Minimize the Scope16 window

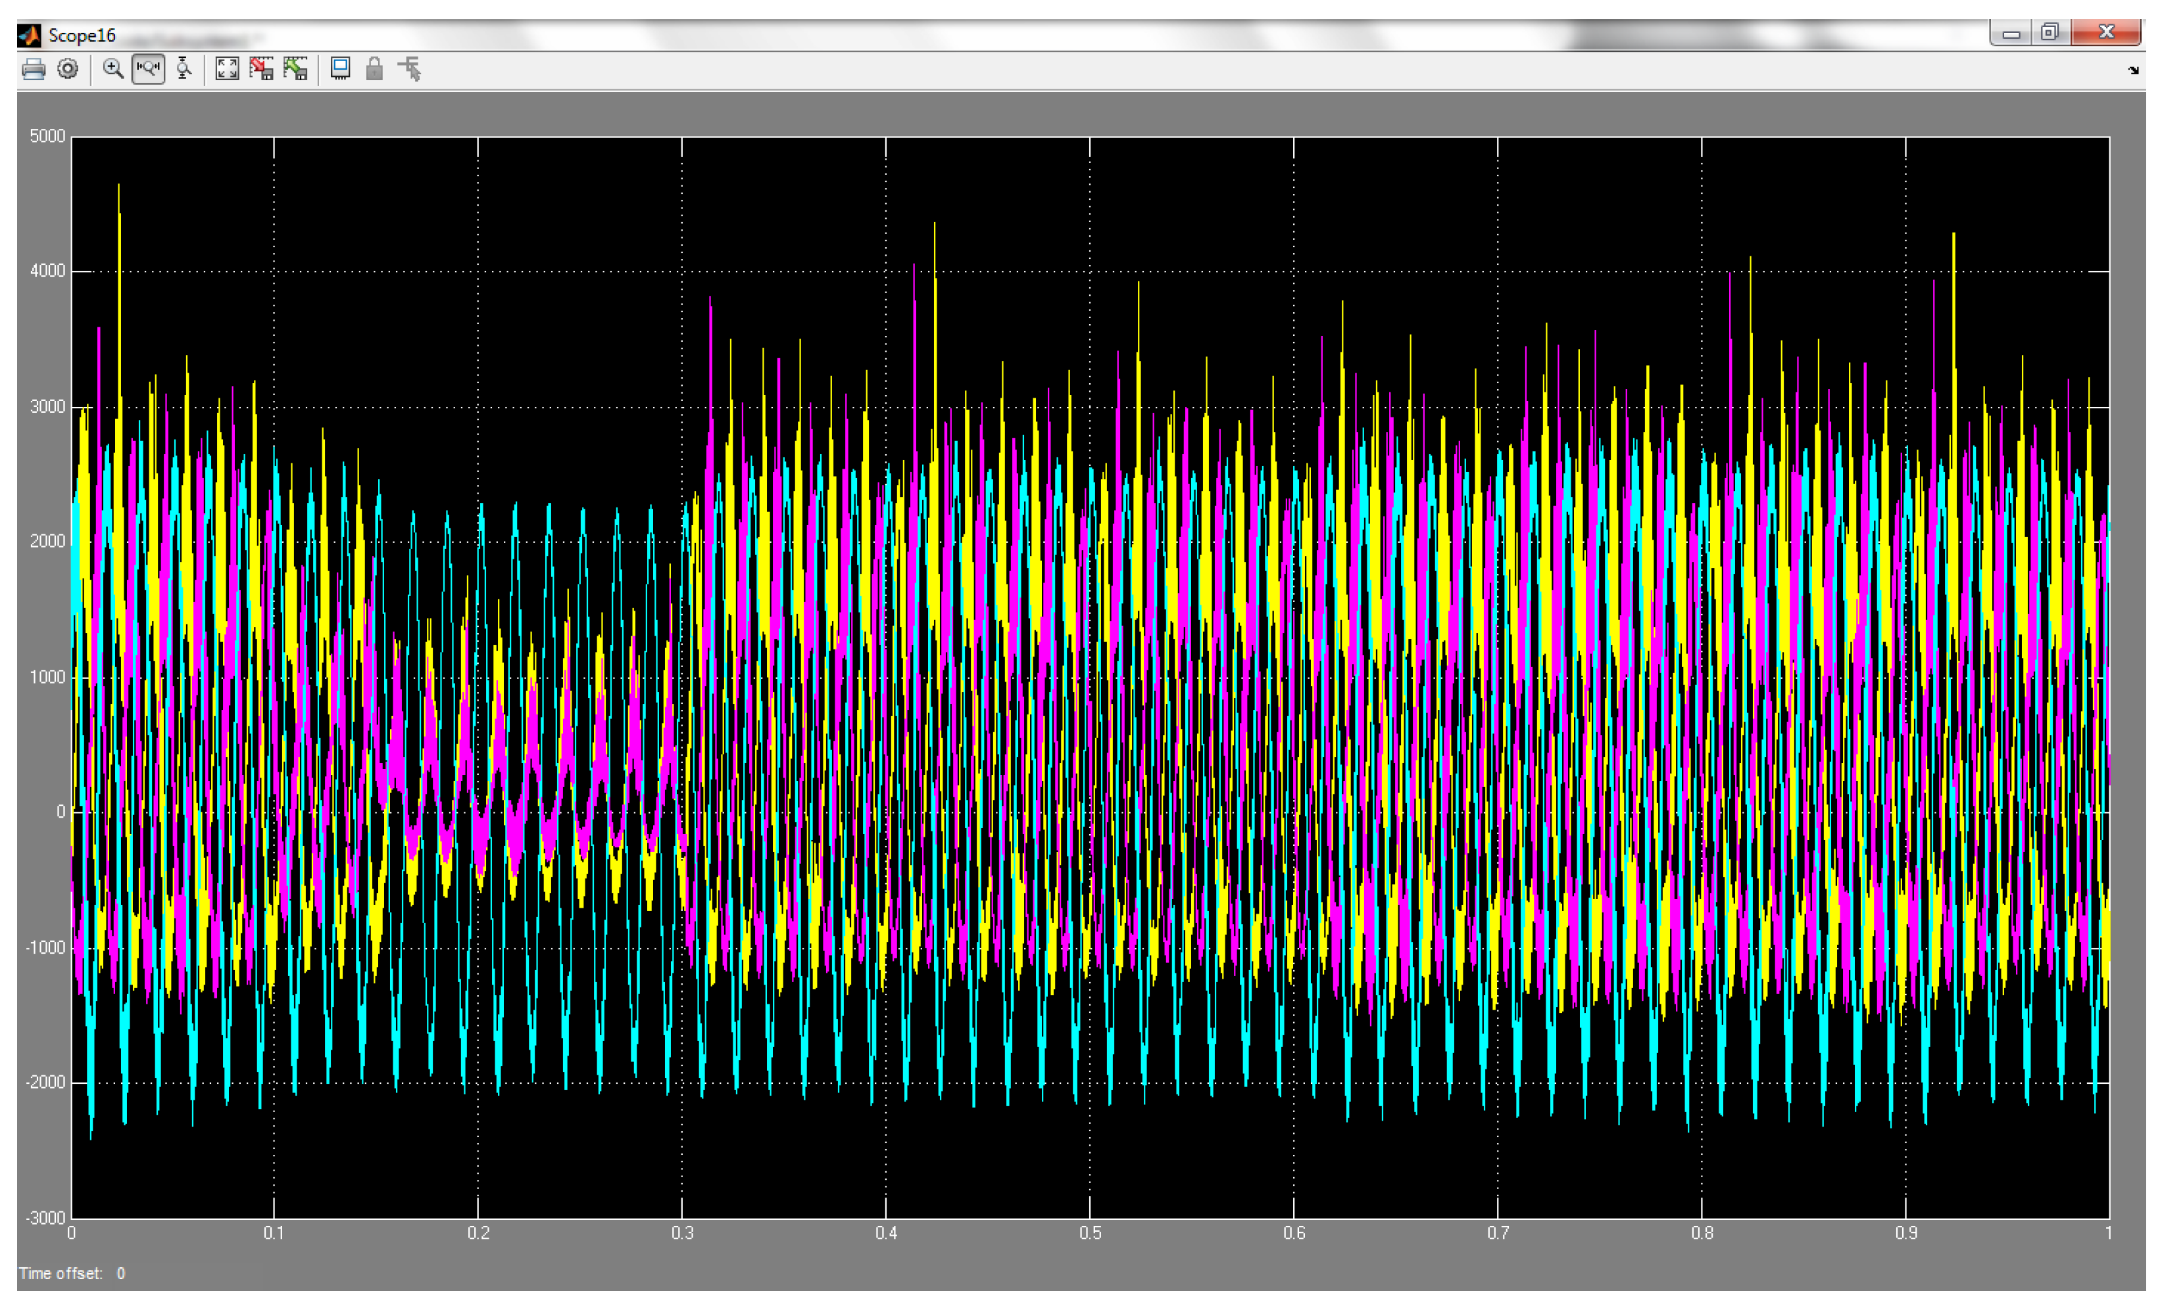pyautogui.click(x=2012, y=34)
